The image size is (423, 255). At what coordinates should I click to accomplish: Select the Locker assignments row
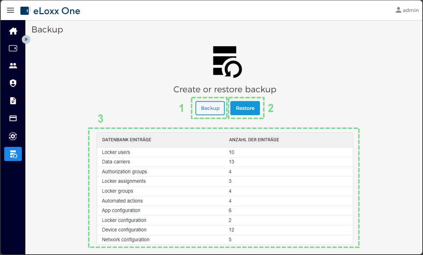(x=225, y=181)
